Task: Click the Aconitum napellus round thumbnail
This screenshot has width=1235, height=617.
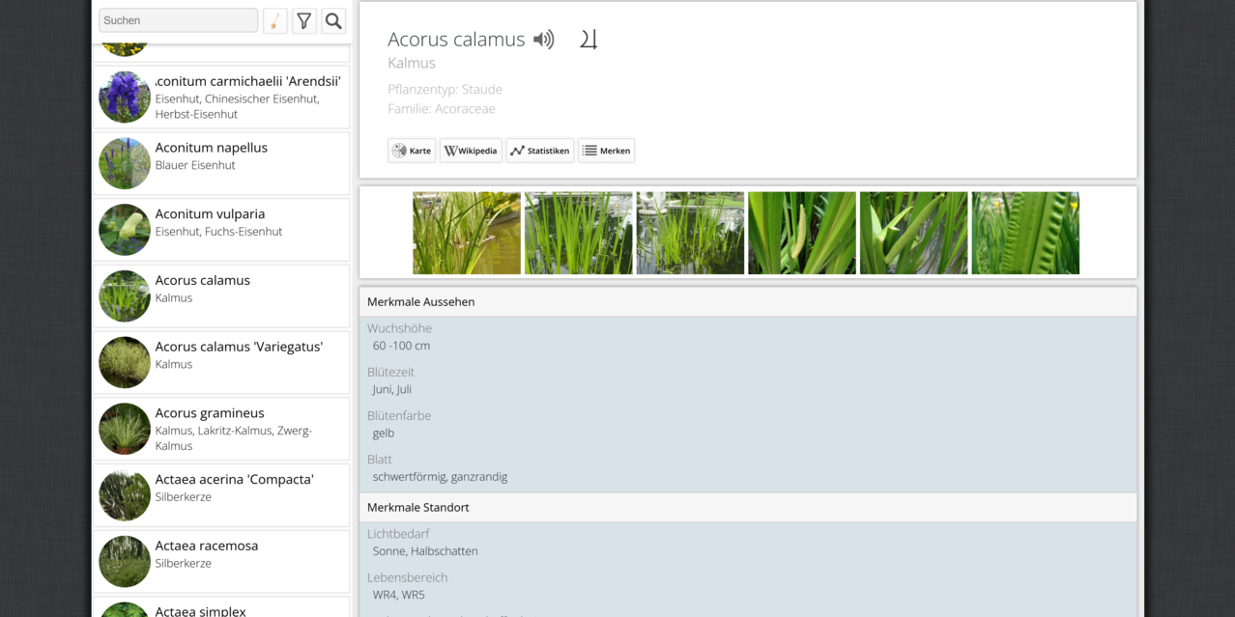Action: click(x=125, y=163)
